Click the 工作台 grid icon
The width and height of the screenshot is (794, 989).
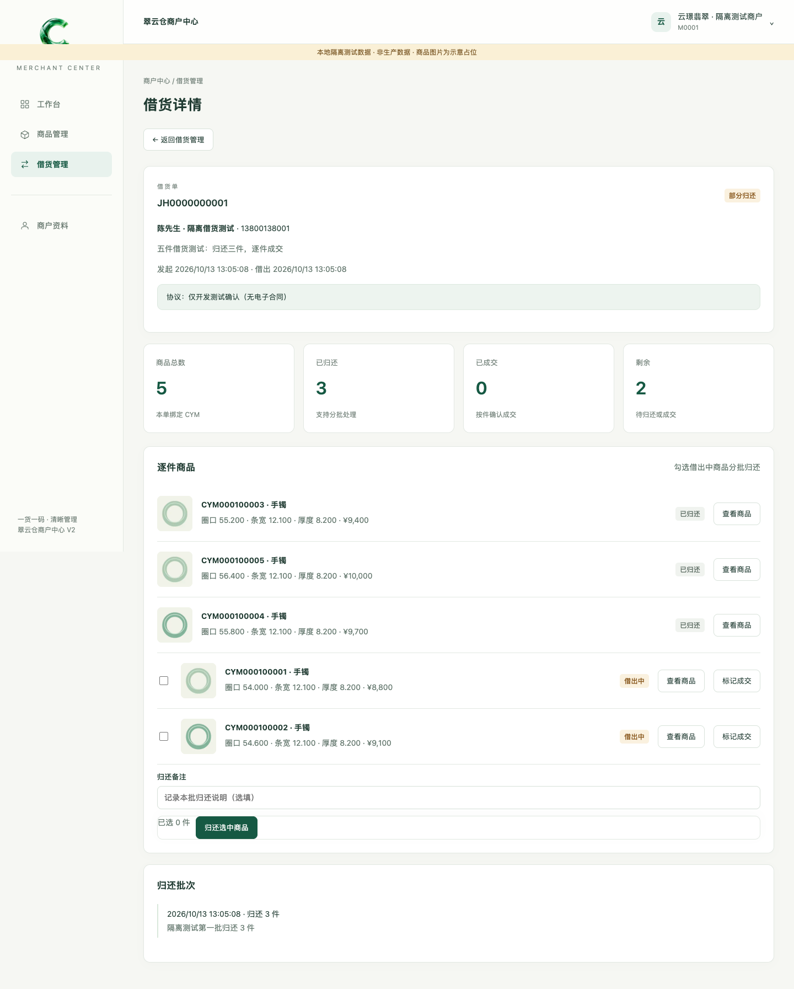click(25, 104)
